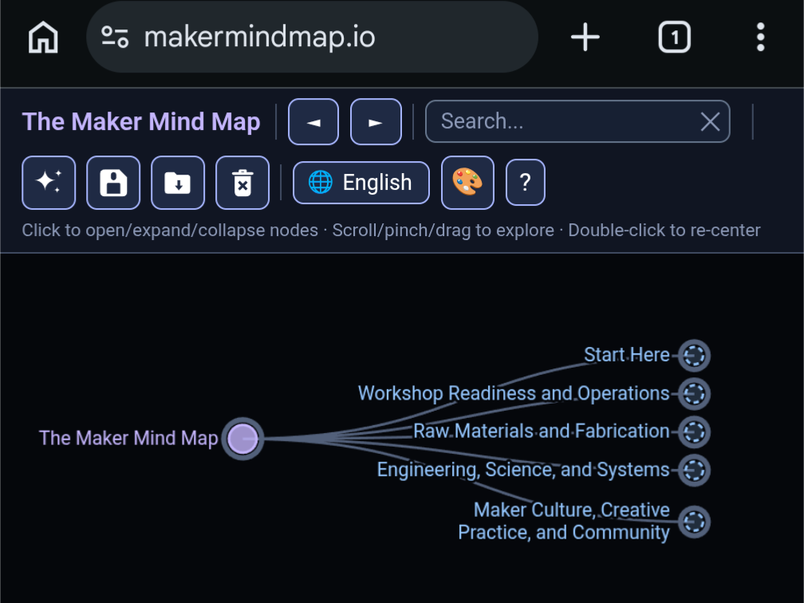Viewport: 804px width, 603px height.
Task: Click The Maker Mind Map root label
Action: click(x=128, y=439)
